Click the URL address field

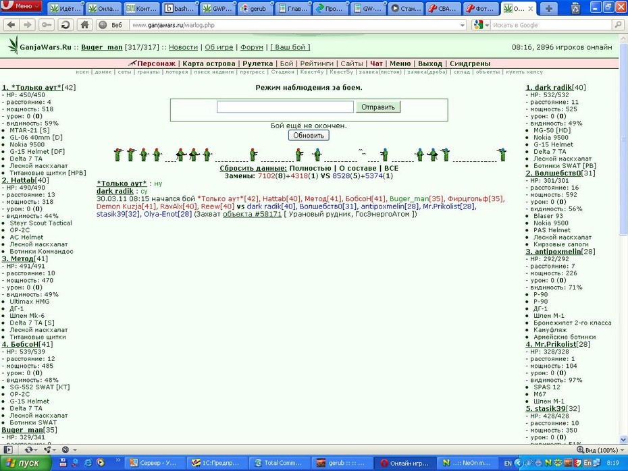(x=294, y=25)
